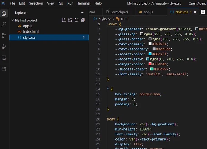This screenshot has width=207, height=149.
Task: Click 'display: flex;' on line 25
Action: click(129, 144)
